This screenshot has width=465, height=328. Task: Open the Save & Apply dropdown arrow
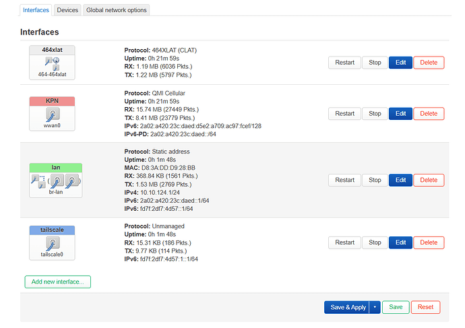click(x=374, y=307)
